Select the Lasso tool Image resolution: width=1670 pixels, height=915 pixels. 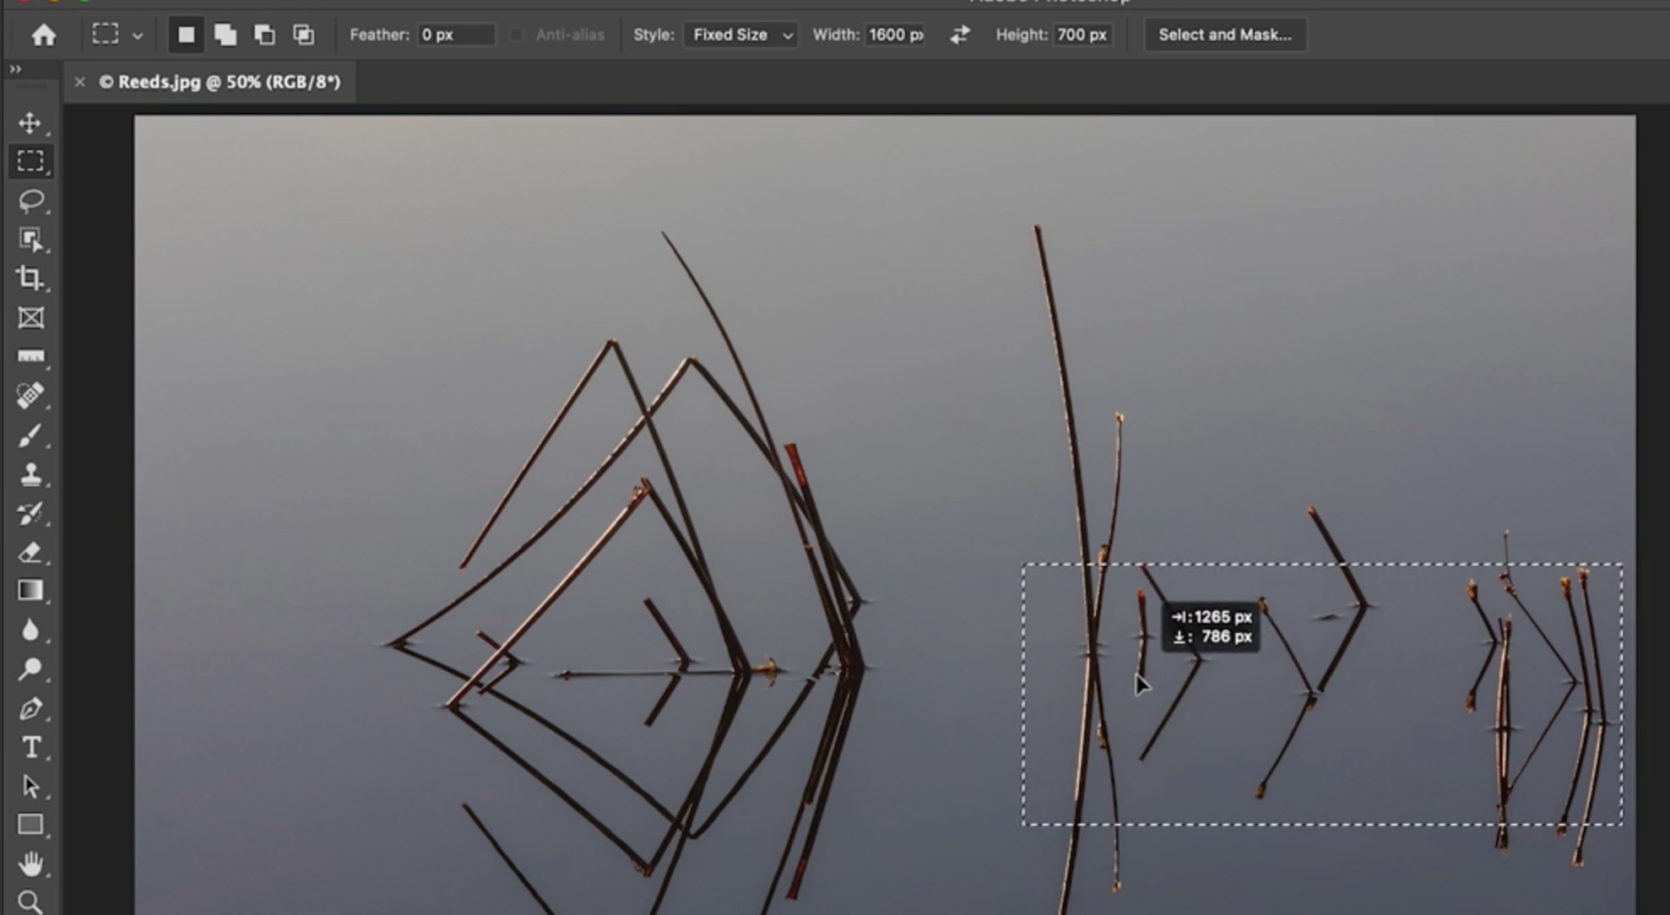tap(30, 201)
